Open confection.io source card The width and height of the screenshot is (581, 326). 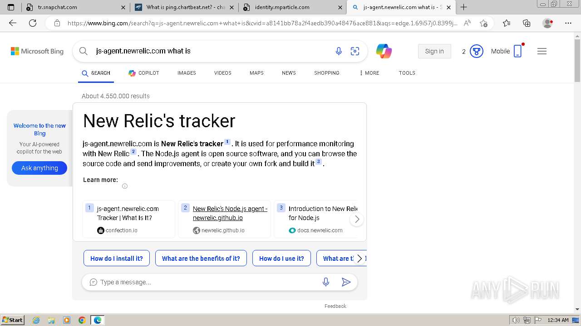point(128,219)
